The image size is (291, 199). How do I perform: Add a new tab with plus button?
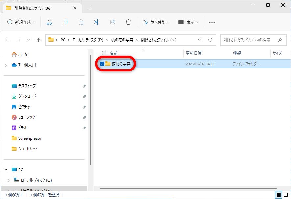[x=90, y=8]
